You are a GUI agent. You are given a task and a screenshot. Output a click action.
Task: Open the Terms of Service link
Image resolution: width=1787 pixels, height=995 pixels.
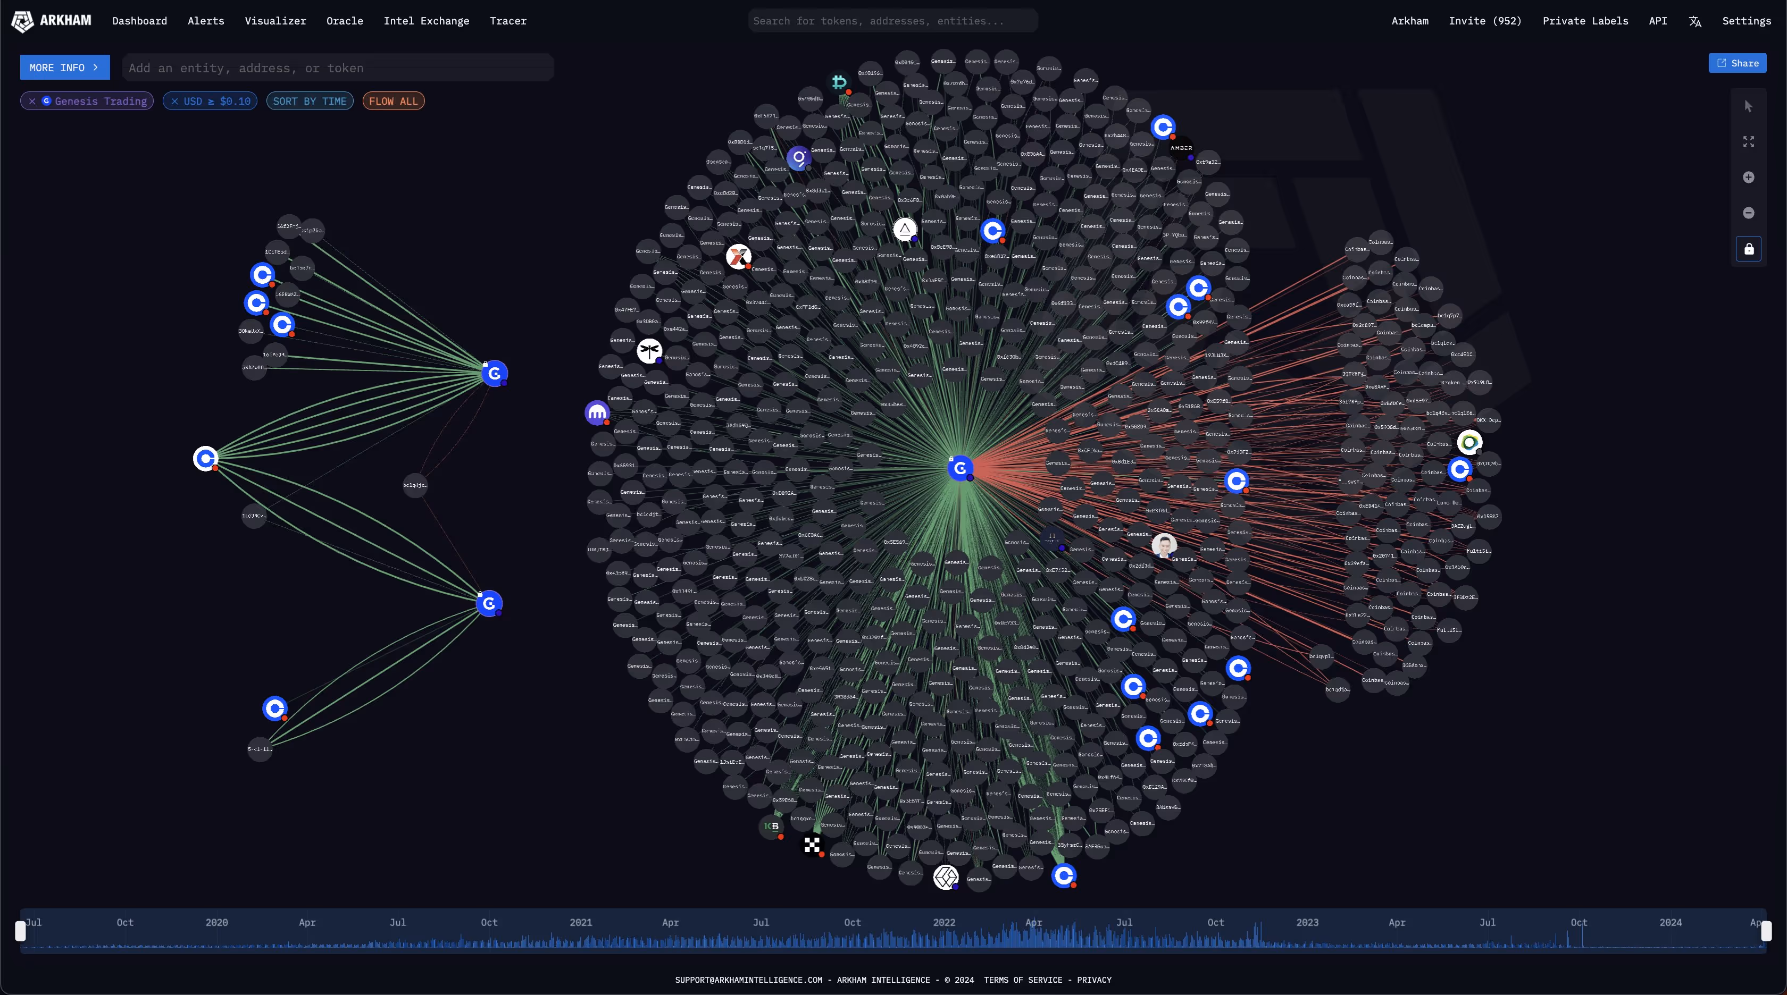[1023, 980]
